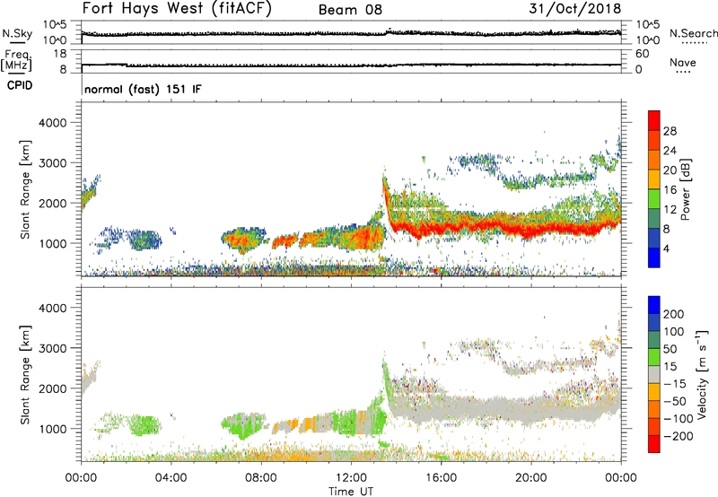Image resolution: width=718 pixels, height=497 pixels.
Task: Click the "4" value on Power colorbar
Action: pos(667,248)
